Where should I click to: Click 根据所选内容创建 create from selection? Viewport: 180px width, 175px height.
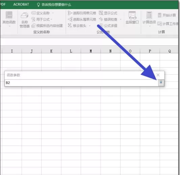[x=47, y=26]
